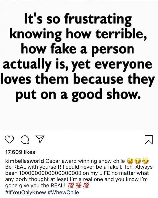This screenshot has height=198, width=158.
Task: Click the last rolling laughing emoji
Action: [145, 161]
